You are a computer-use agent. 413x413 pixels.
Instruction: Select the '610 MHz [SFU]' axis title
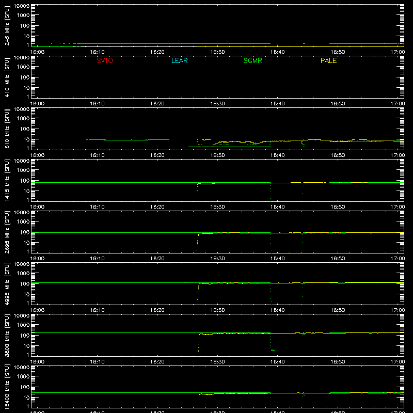pos(7,129)
